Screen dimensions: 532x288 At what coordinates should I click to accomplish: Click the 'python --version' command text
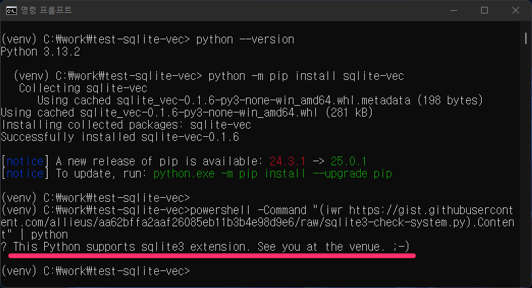(245, 39)
